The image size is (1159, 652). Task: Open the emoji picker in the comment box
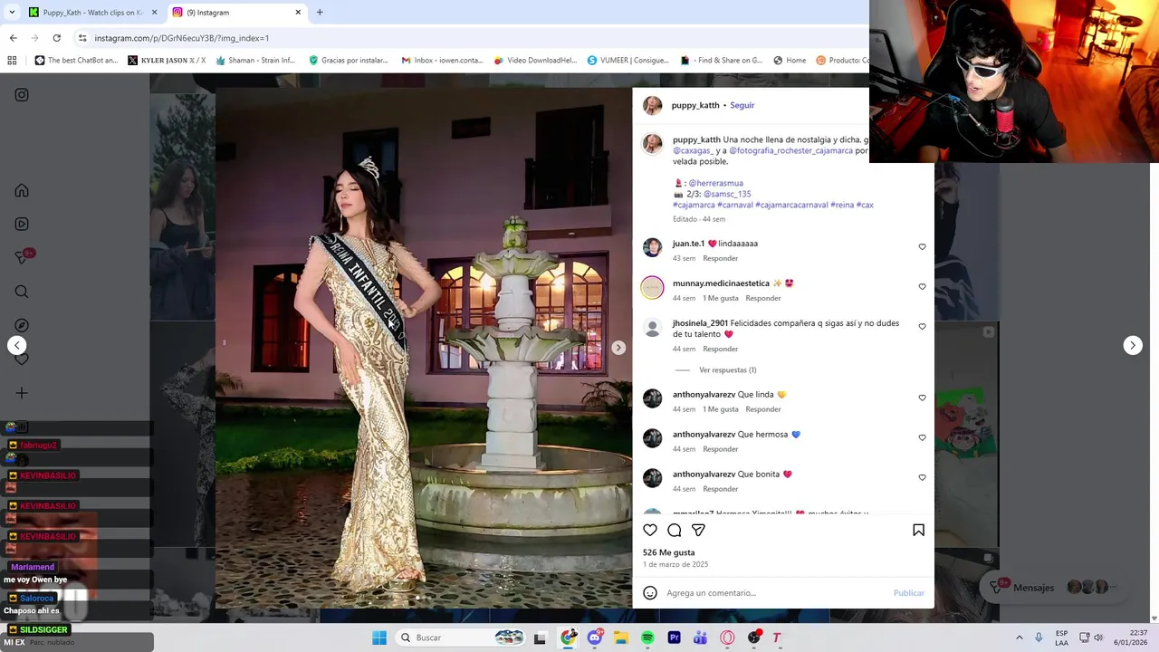point(650,593)
